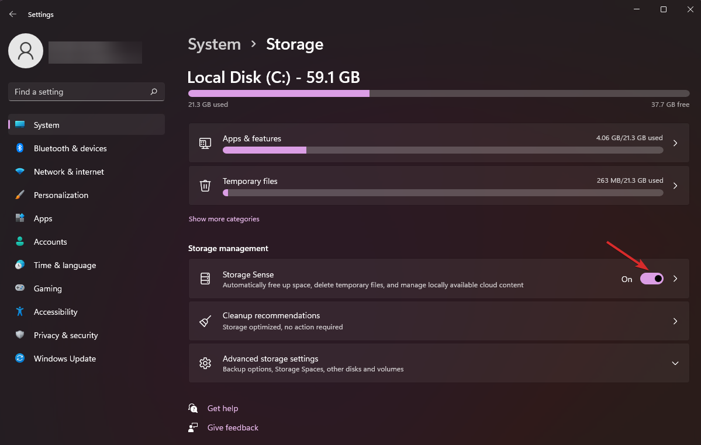Click the user profile avatar icon

[26, 51]
